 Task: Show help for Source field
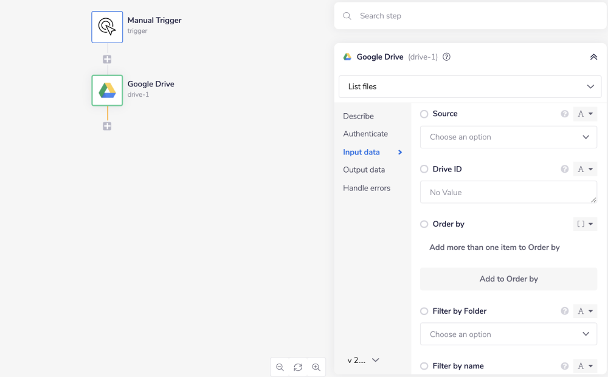click(x=564, y=114)
